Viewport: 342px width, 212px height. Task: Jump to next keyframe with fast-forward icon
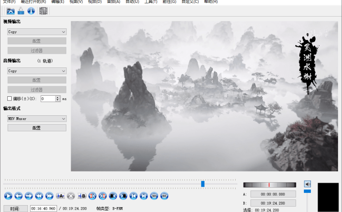pyautogui.click(x=49, y=196)
